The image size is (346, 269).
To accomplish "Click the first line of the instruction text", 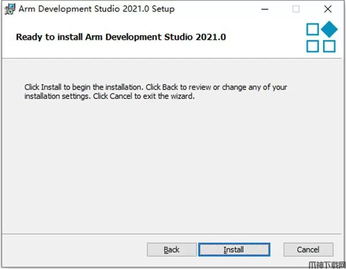I will point(156,87).
